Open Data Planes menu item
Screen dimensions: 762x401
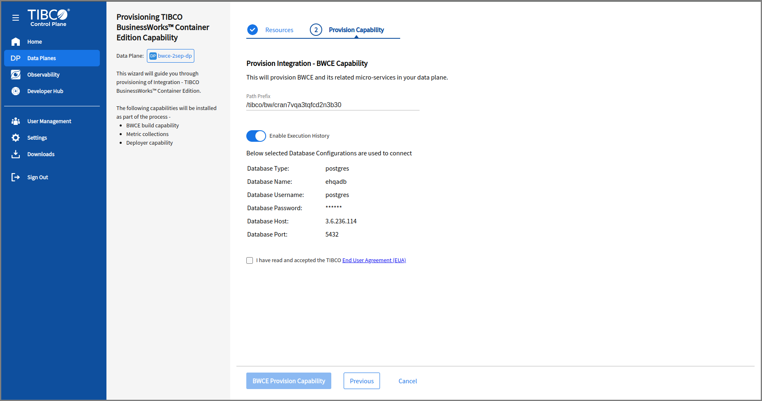click(52, 58)
